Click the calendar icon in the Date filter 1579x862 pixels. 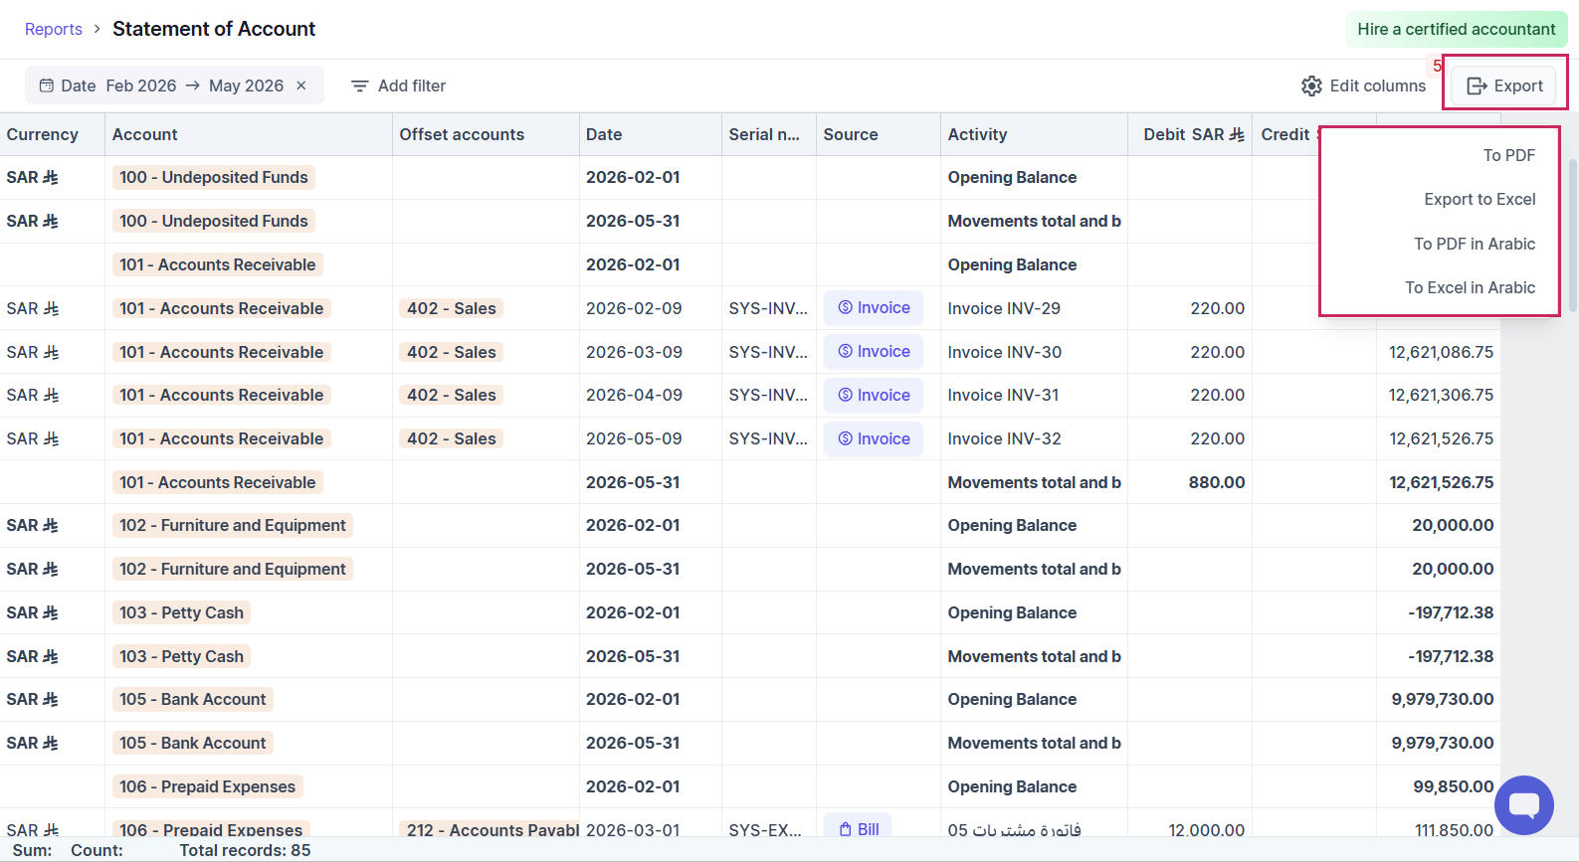pos(47,86)
